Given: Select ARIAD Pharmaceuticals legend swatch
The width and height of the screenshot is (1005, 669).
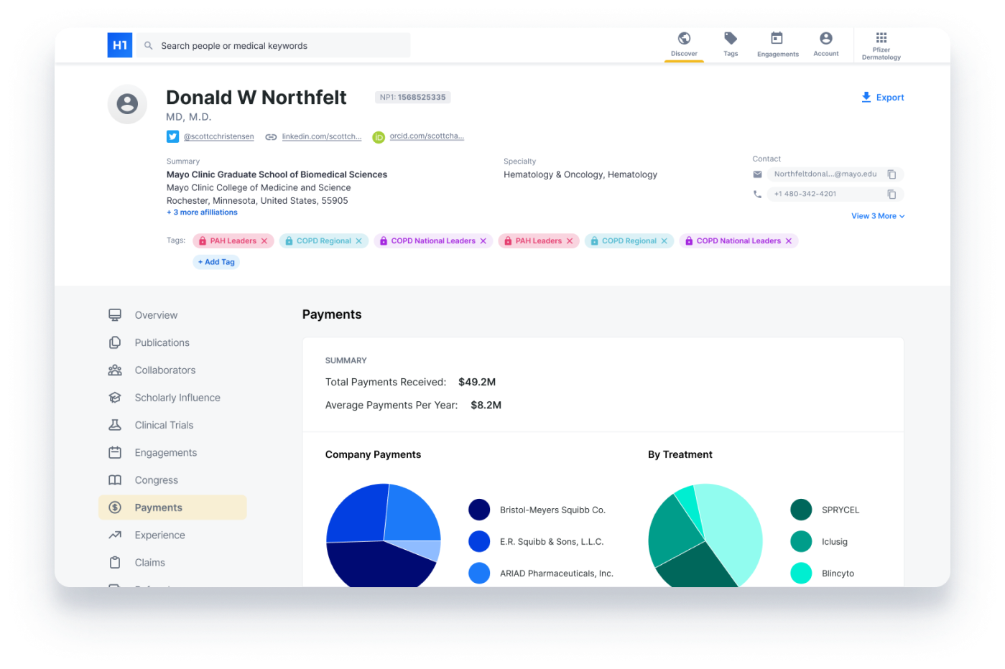Looking at the screenshot, I should point(479,573).
